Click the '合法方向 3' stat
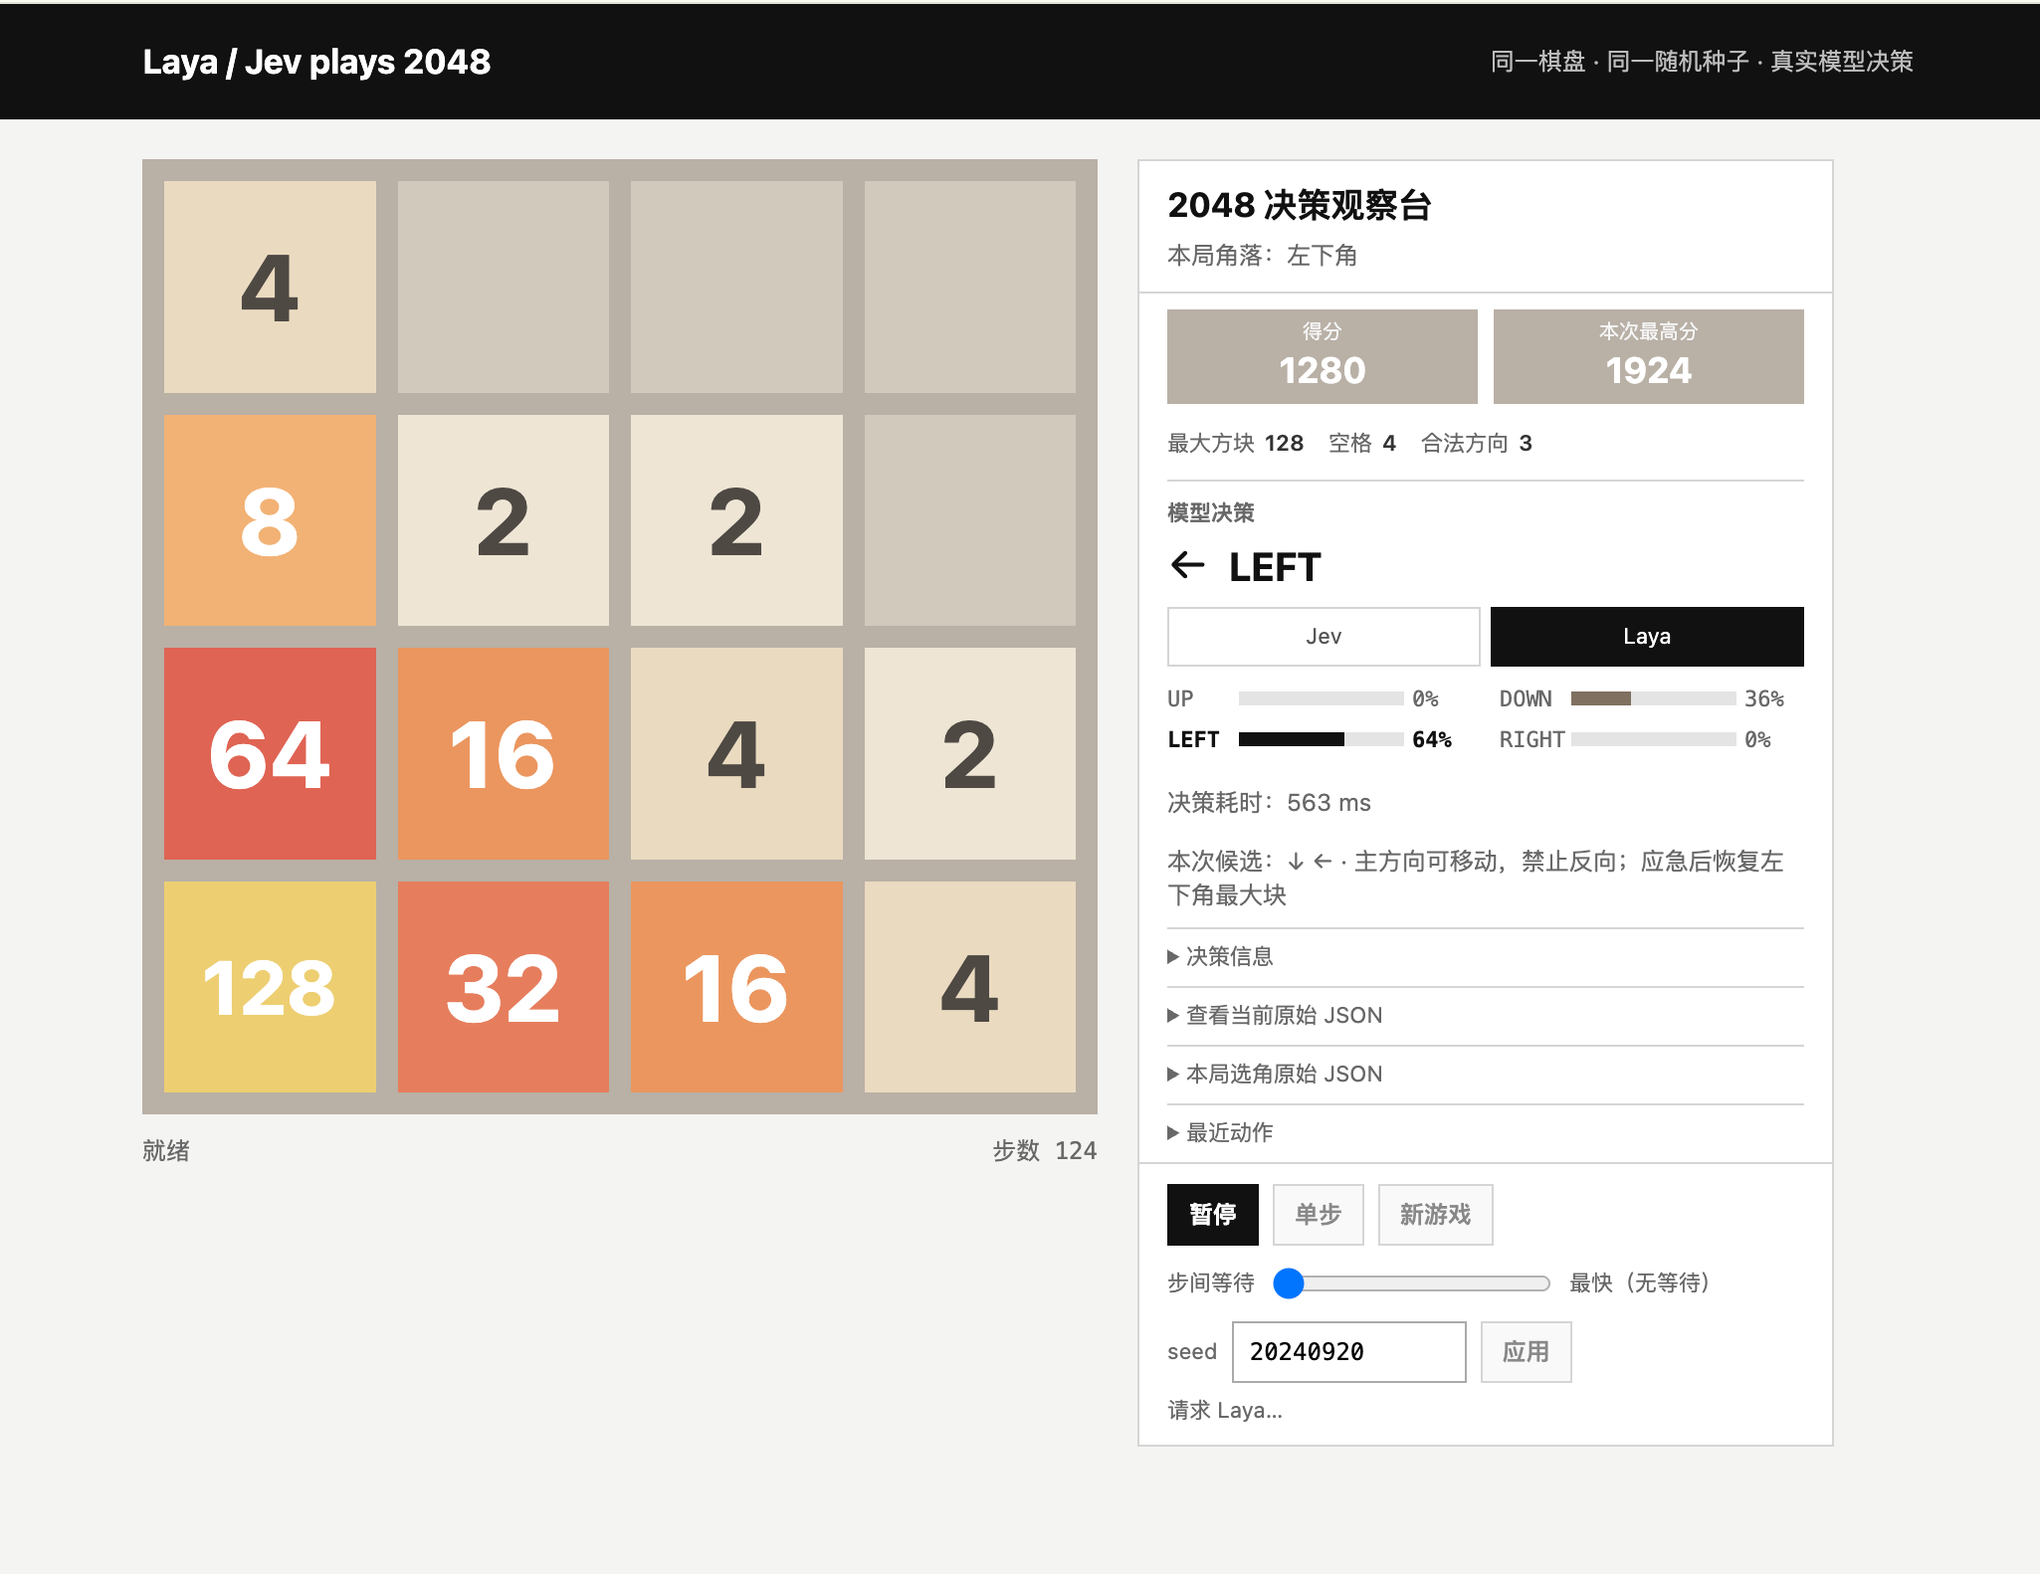 click(x=1477, y=444)
